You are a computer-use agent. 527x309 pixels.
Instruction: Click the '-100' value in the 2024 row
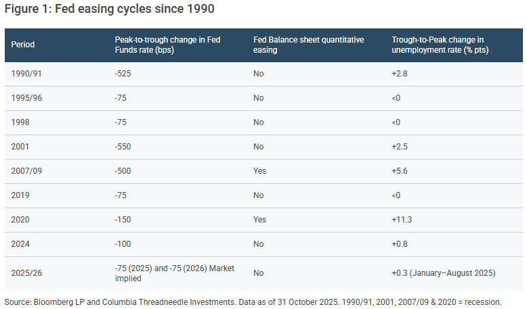click(125, 244)
